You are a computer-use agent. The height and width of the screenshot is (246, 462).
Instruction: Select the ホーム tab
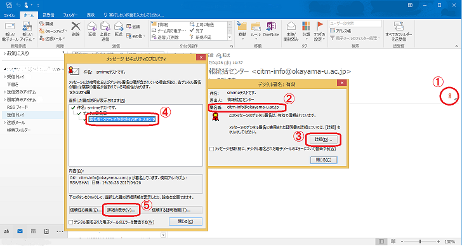29,15
